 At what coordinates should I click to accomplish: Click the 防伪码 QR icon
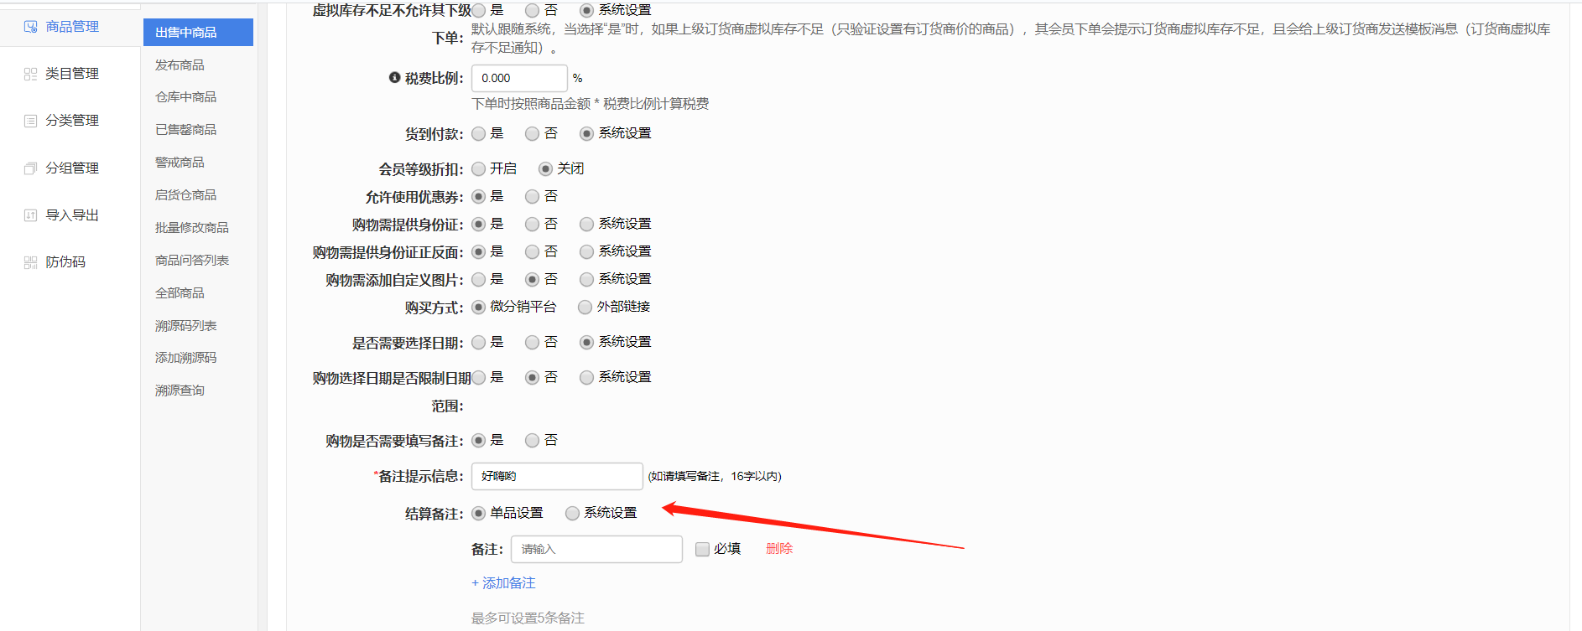(31, 262)
